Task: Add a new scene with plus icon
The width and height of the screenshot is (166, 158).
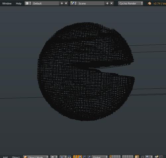Action: (x=107, y=3)
